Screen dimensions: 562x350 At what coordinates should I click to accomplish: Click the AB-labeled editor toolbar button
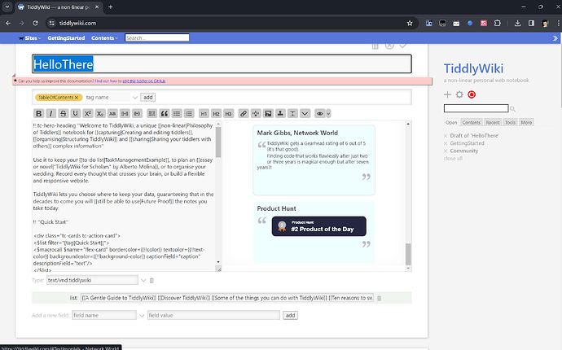tap(112, 114)
